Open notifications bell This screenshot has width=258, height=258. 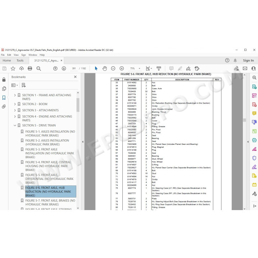coord(235,60)
